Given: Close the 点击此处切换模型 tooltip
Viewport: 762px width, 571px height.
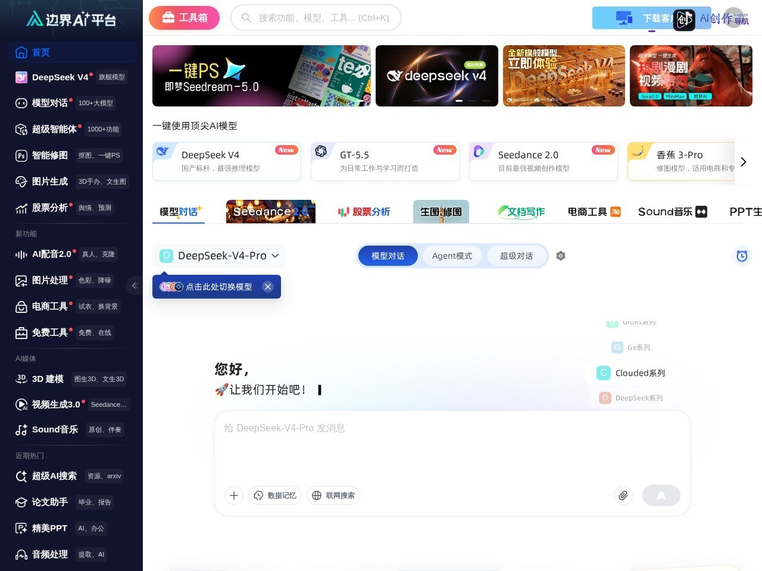Looking at the screenshot, I should coord(268,287).
